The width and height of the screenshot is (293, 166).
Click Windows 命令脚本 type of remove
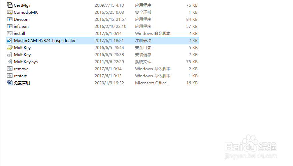click(153, 69)
